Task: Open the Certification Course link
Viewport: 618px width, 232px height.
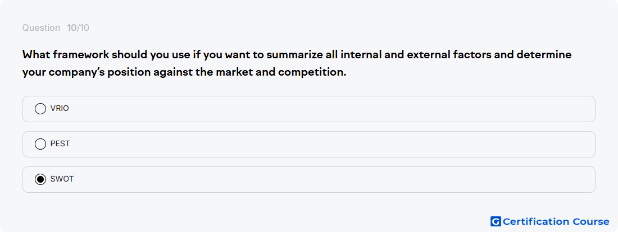Action: click(550, 221)
